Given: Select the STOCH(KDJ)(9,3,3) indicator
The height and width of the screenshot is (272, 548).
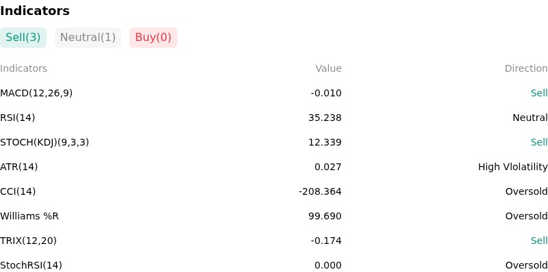Looking at the screenshot, I should (45, 142).
